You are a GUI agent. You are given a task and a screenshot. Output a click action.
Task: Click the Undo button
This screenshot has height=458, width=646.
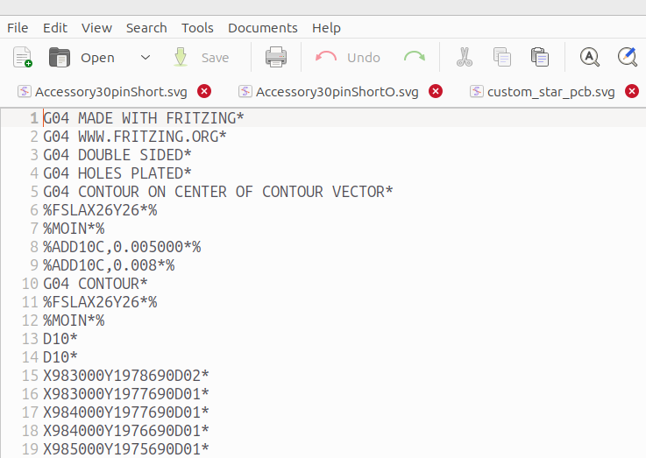pos(348,58)
